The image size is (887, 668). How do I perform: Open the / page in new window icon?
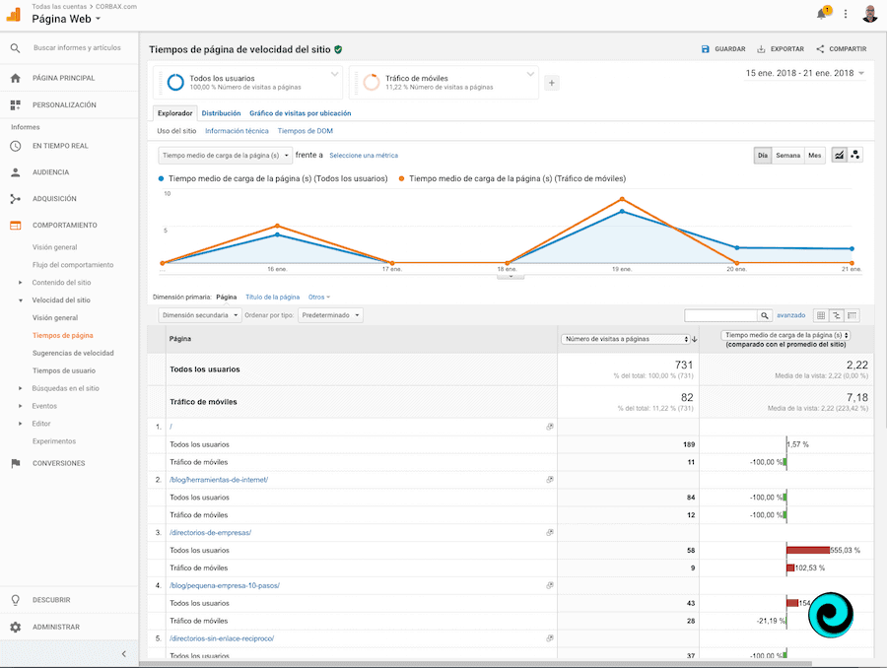click(x=549, y=427)
